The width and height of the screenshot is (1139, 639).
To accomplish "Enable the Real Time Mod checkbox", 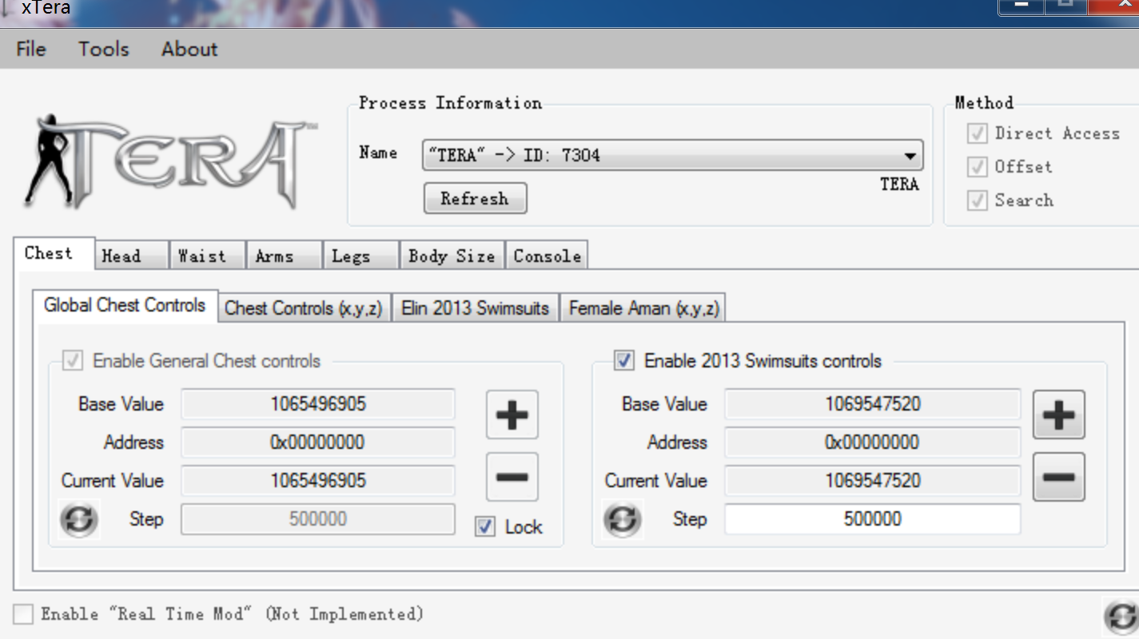I will (24, 614).
